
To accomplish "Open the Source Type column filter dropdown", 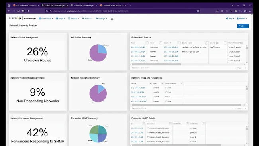I will click(225, 43).
